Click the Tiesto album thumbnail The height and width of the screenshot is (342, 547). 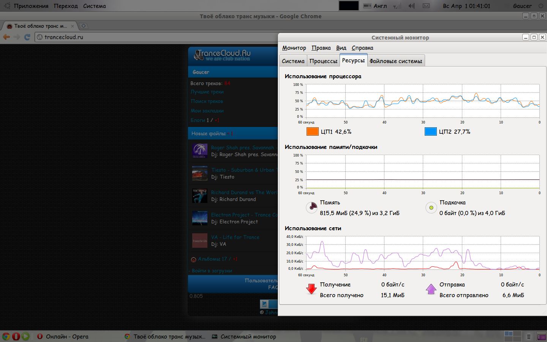pos(200,173)
